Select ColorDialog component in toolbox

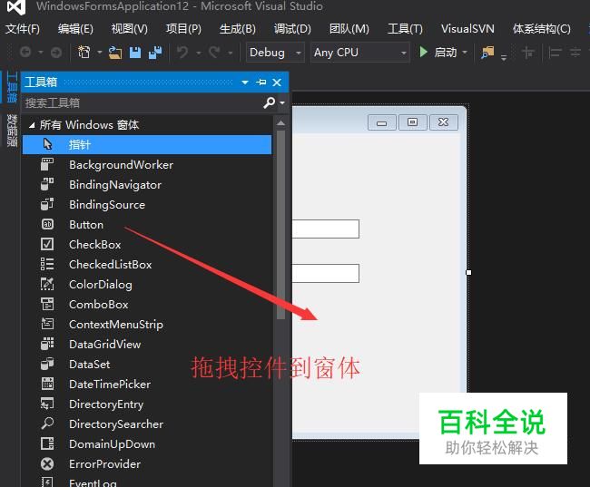pos(147,284)
